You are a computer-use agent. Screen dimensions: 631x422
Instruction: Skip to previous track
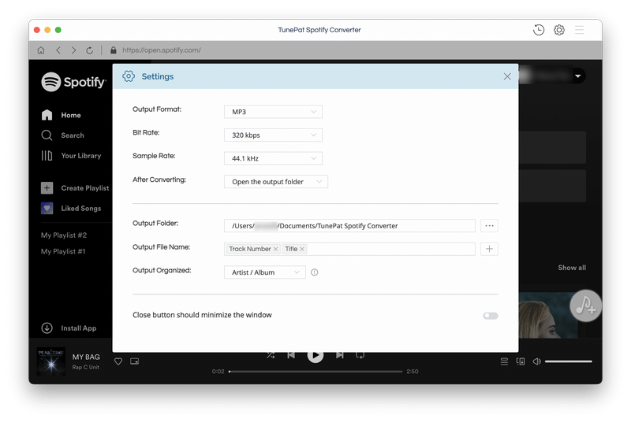pos(291,355)
